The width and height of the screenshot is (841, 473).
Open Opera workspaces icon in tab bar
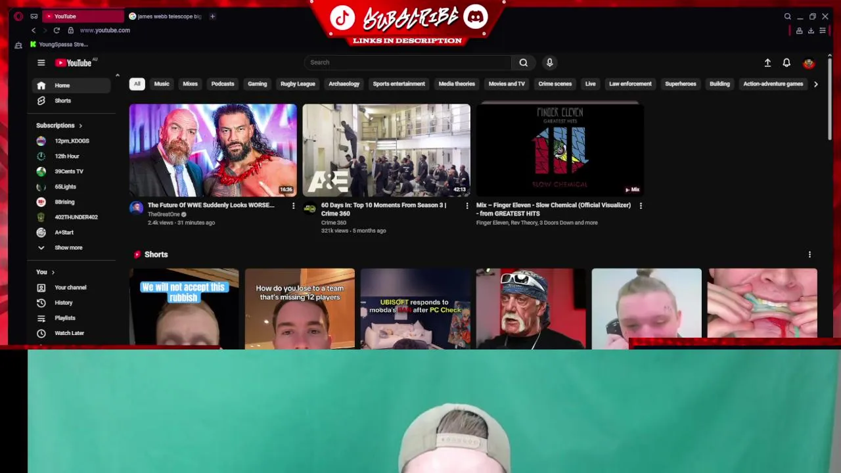tap(34, 16)
